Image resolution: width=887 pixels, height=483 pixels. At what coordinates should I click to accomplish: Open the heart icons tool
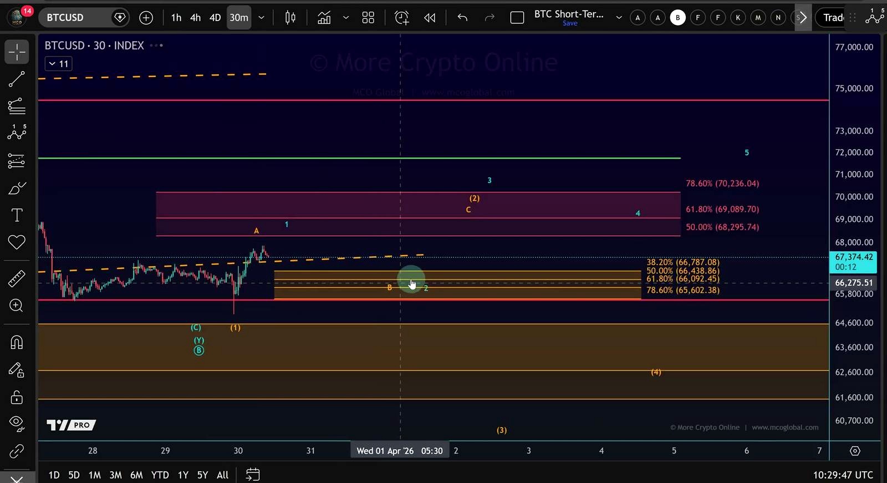coord(17,242)
